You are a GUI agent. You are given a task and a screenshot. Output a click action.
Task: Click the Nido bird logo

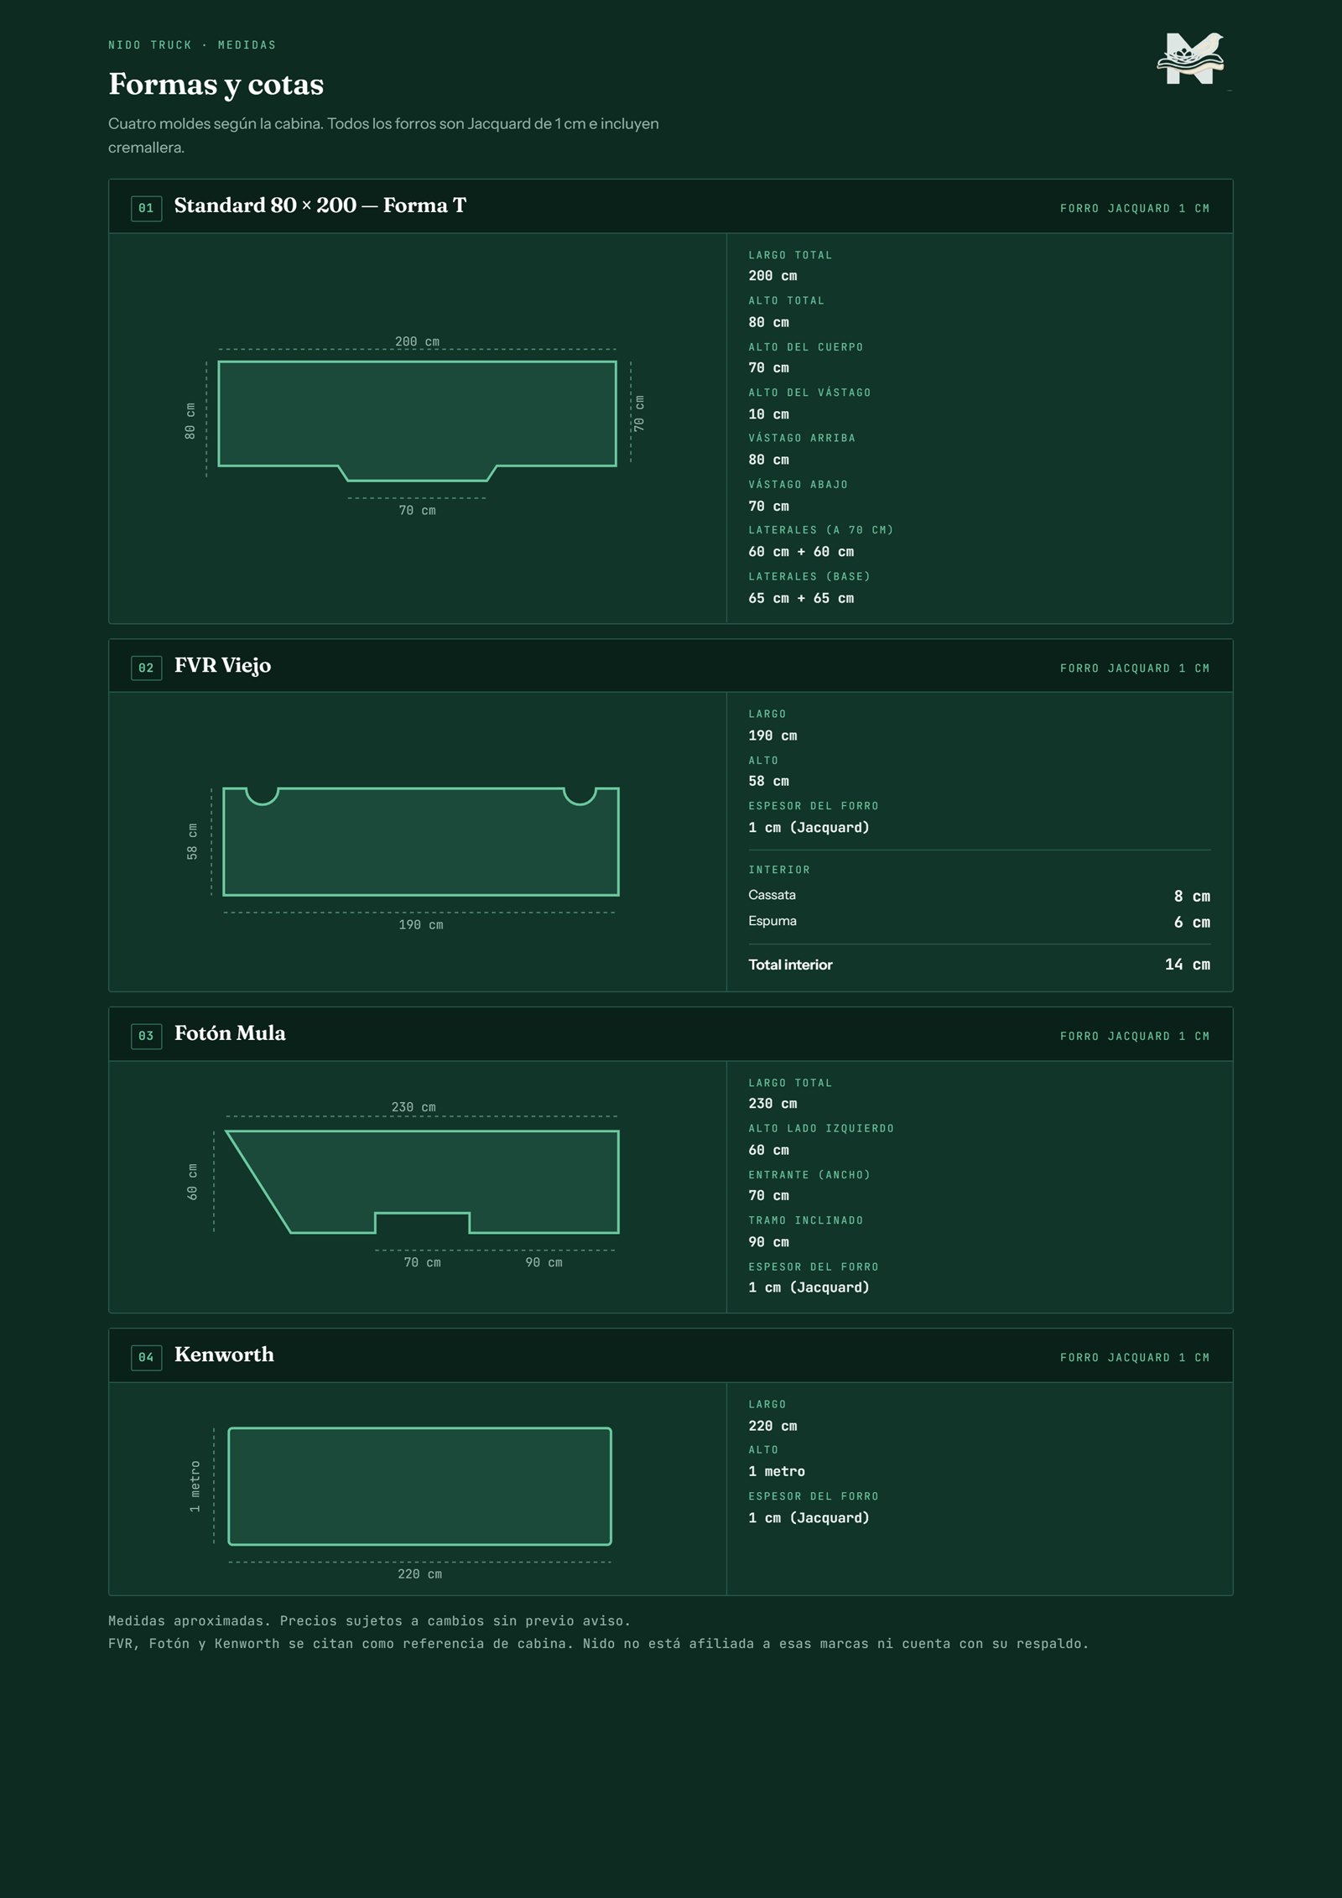click(x=1191, y=59)
